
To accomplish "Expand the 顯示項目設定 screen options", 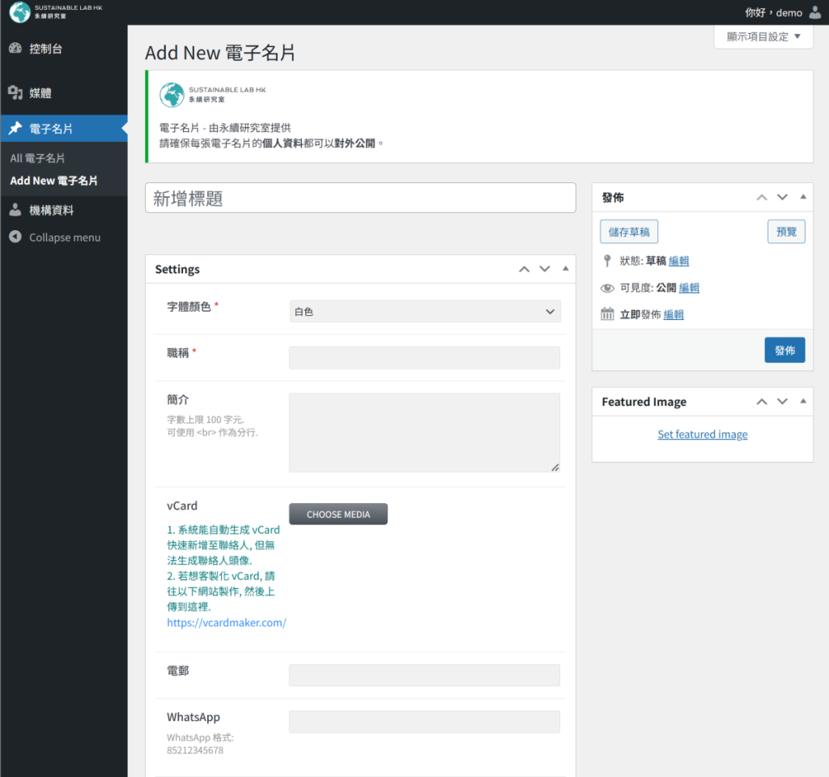I will pyautogui.click(x=763, y=36).
